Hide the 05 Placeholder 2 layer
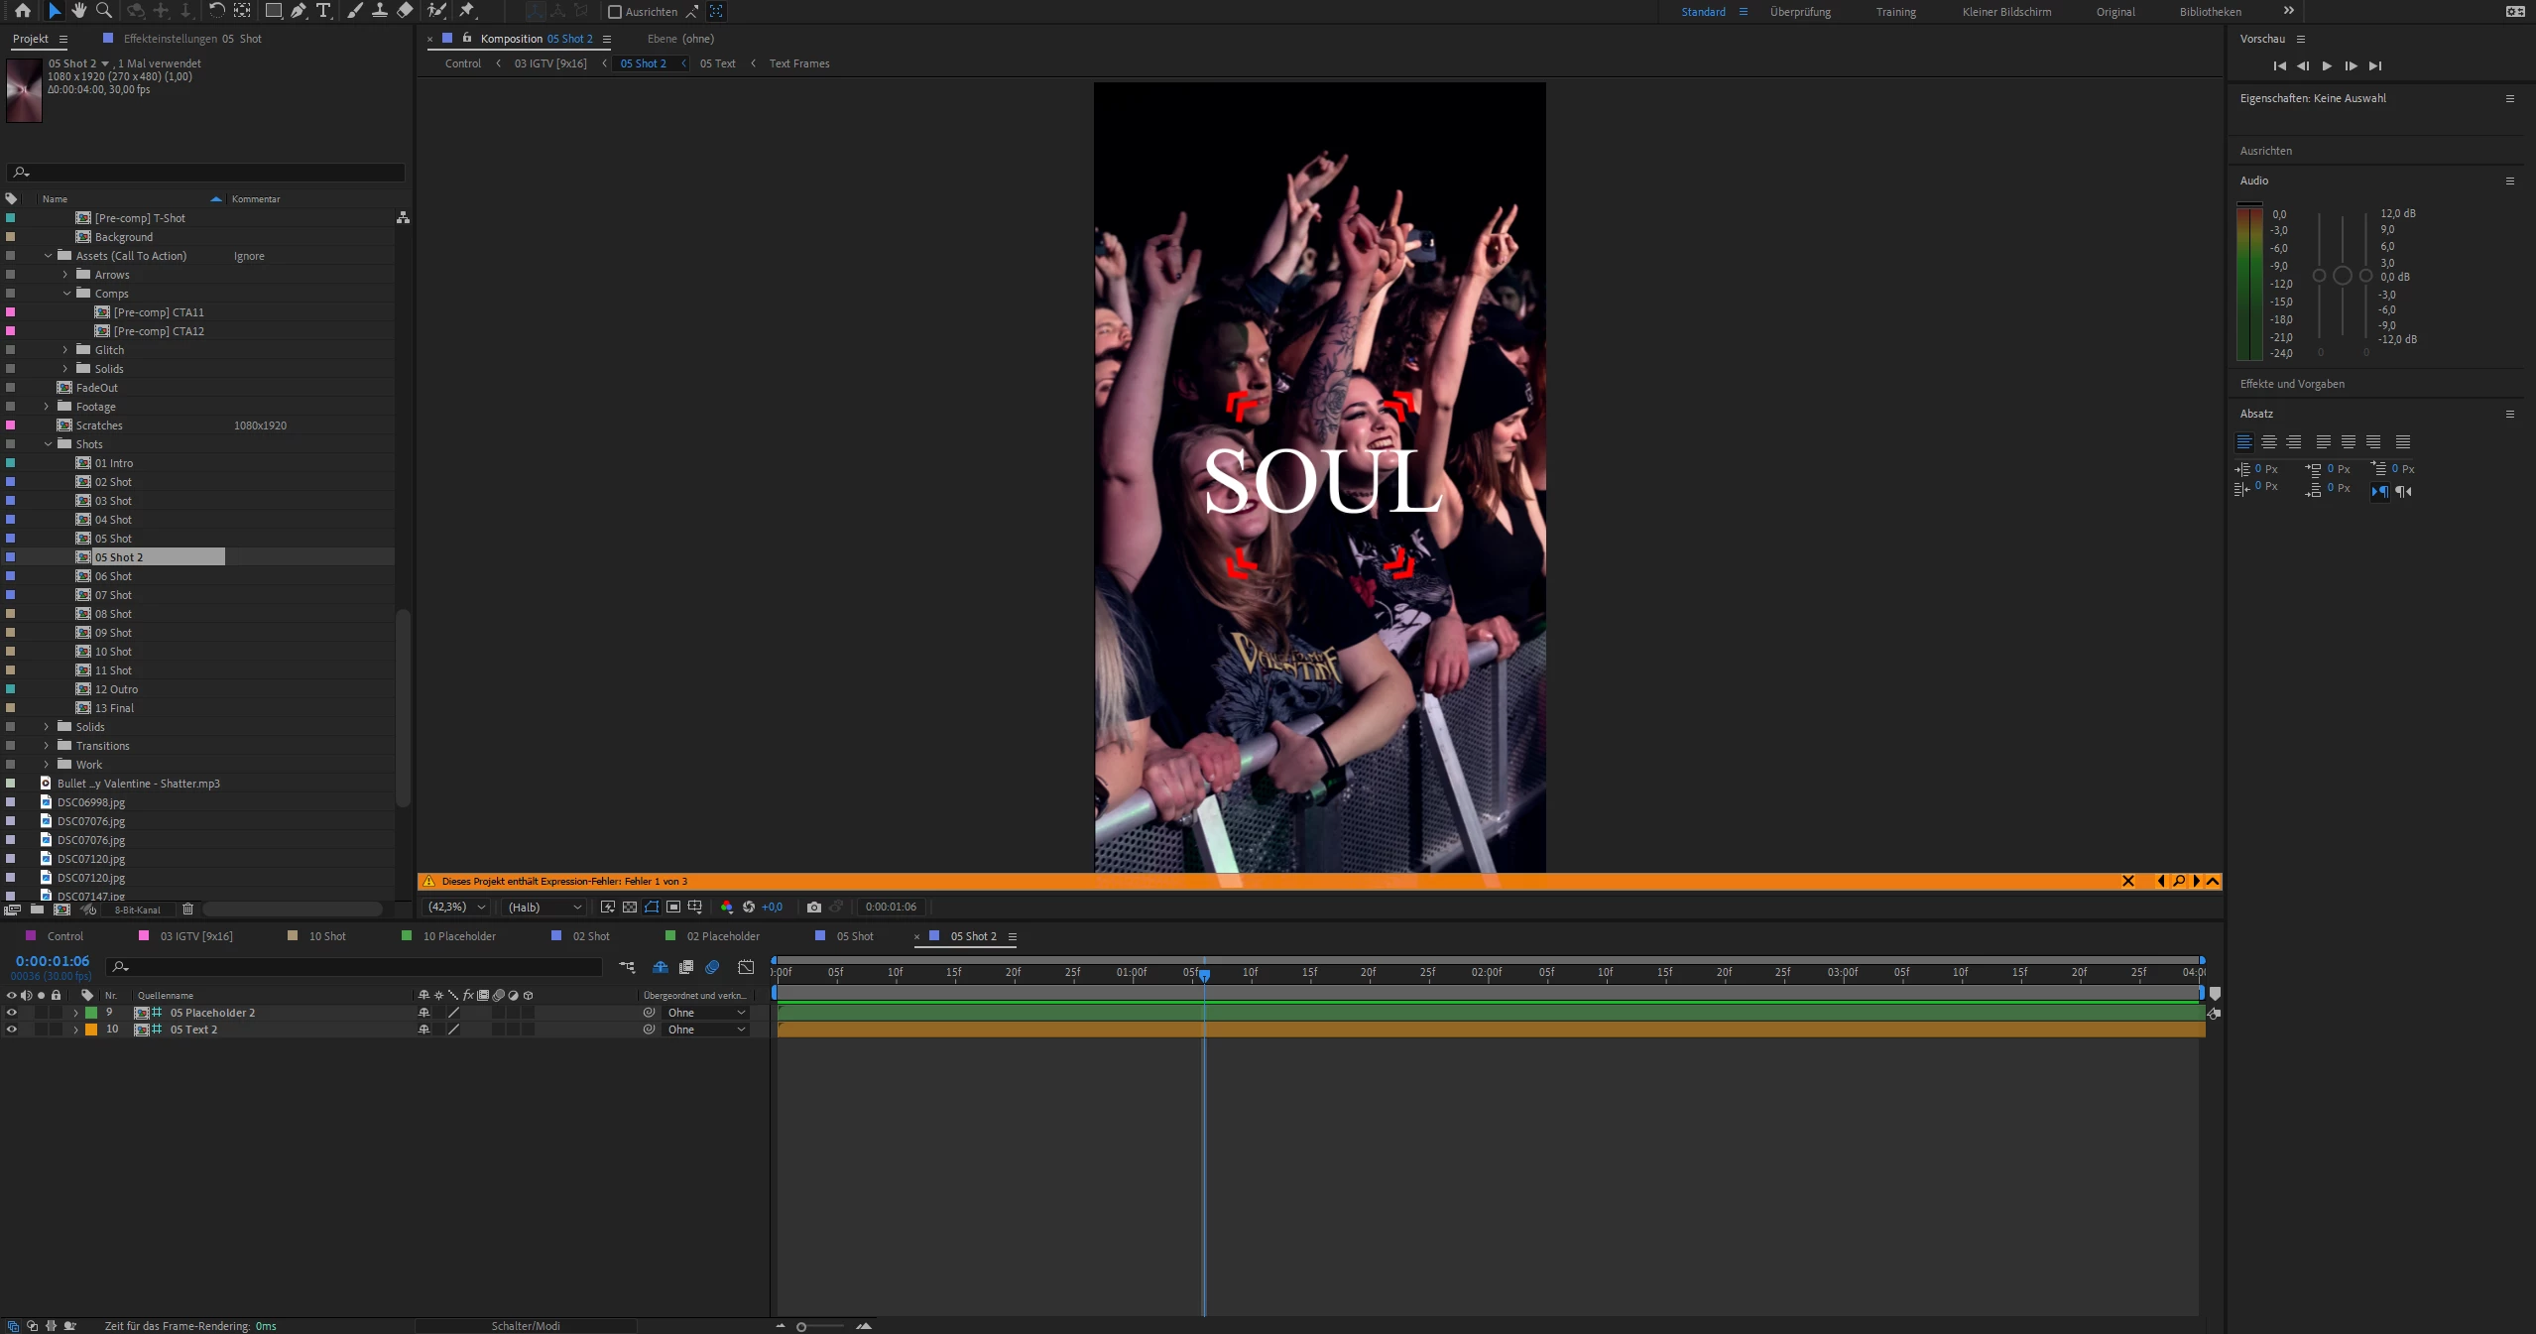This screenshot has height=1334, width=2536. 12,1013
